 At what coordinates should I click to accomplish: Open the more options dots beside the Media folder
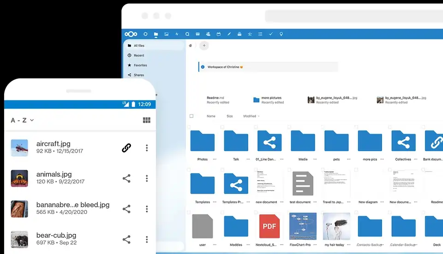(x=315, y=159)
